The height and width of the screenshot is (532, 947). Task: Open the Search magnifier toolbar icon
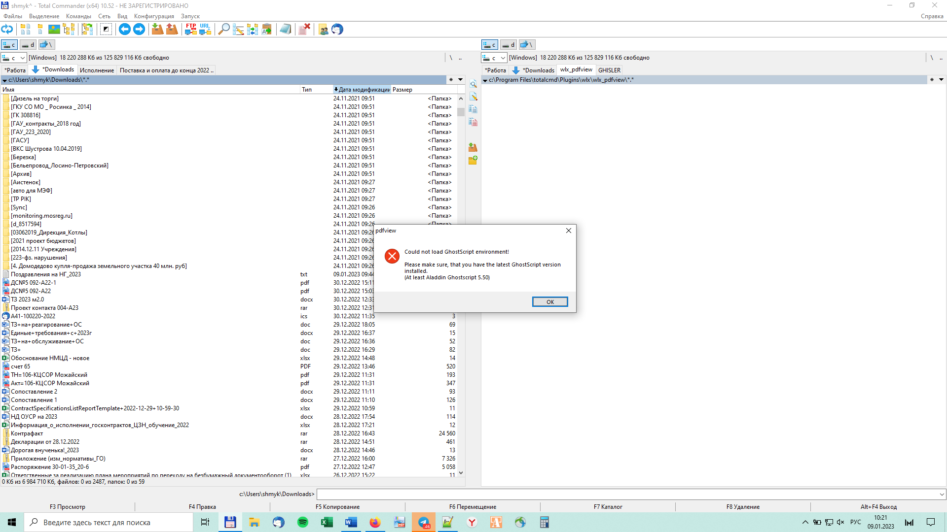pyautogui.click(x=223, y=30)
